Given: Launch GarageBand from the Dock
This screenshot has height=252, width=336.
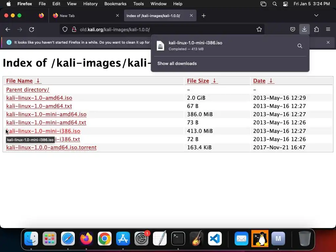Looking at the screenshot, I should [x=197, y=238].
